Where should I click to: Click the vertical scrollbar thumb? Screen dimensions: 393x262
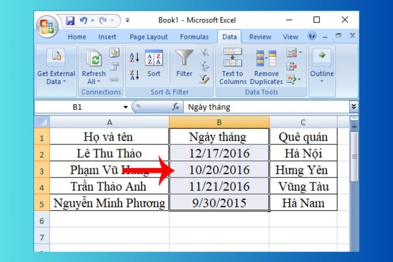click(354, 156)
